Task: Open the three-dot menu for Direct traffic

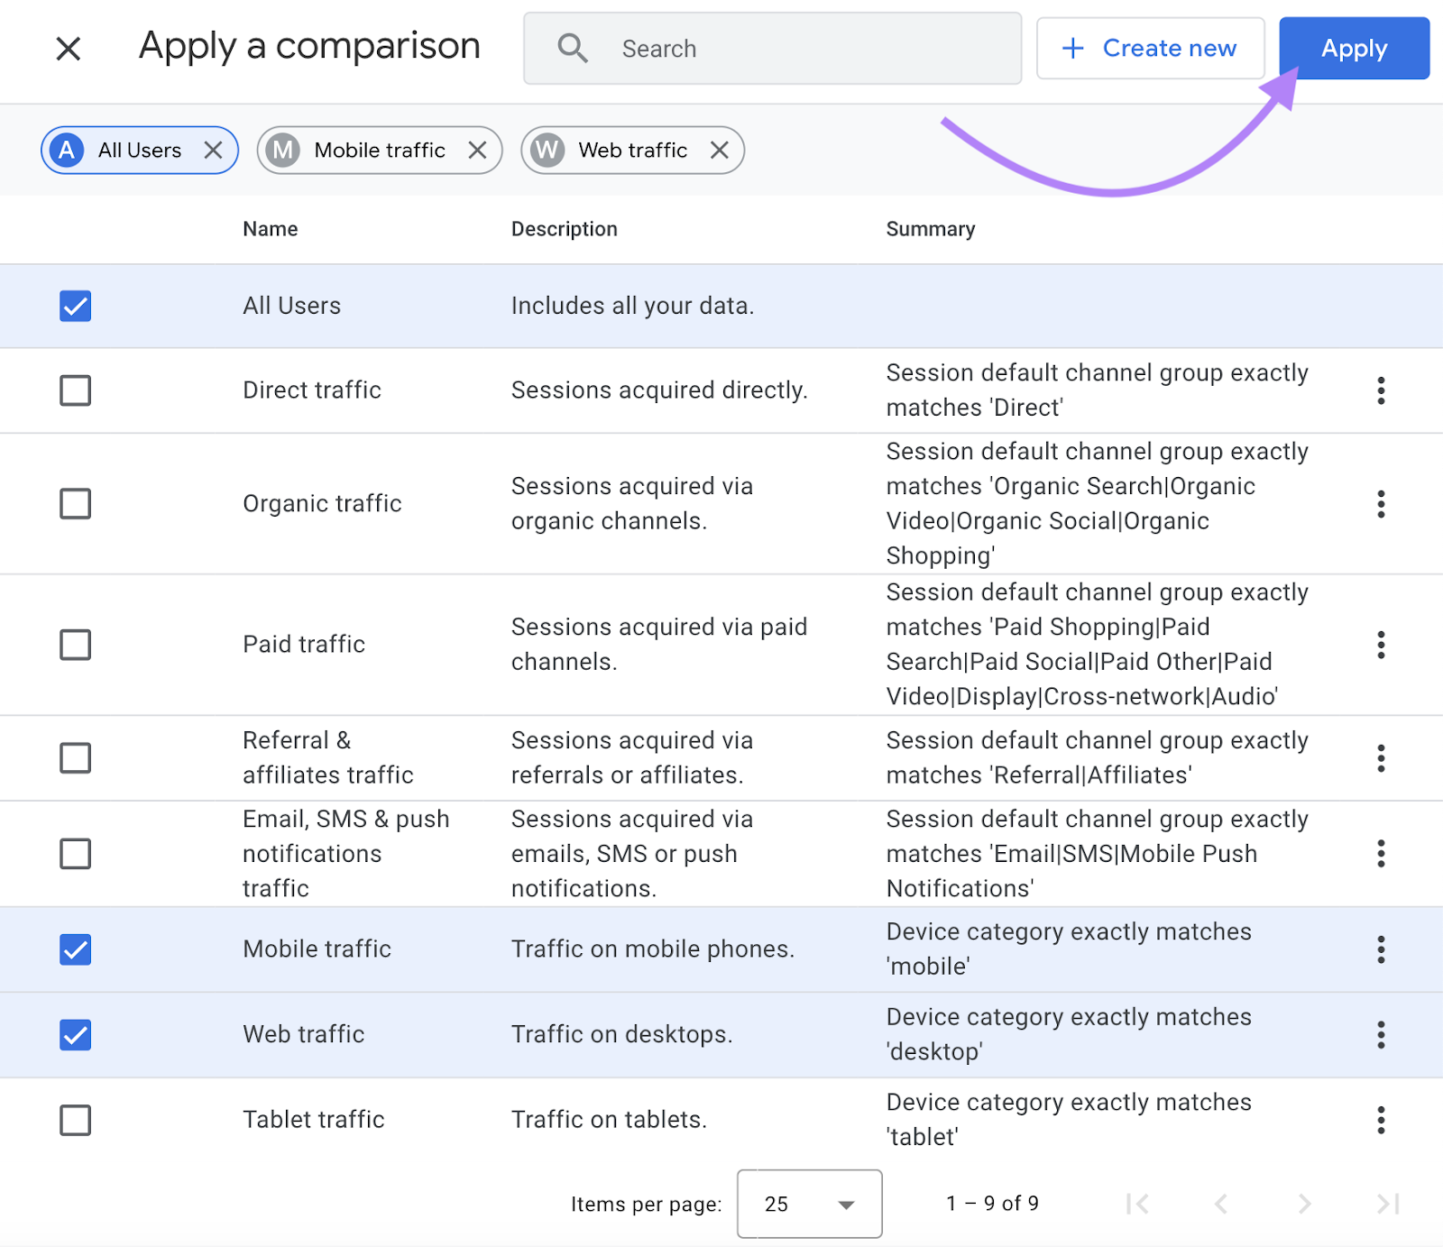Action: tap(1380, 390)
